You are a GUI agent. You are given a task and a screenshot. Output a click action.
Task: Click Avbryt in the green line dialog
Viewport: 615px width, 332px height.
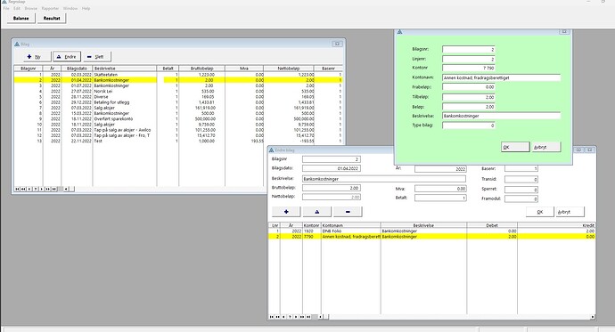546,147
